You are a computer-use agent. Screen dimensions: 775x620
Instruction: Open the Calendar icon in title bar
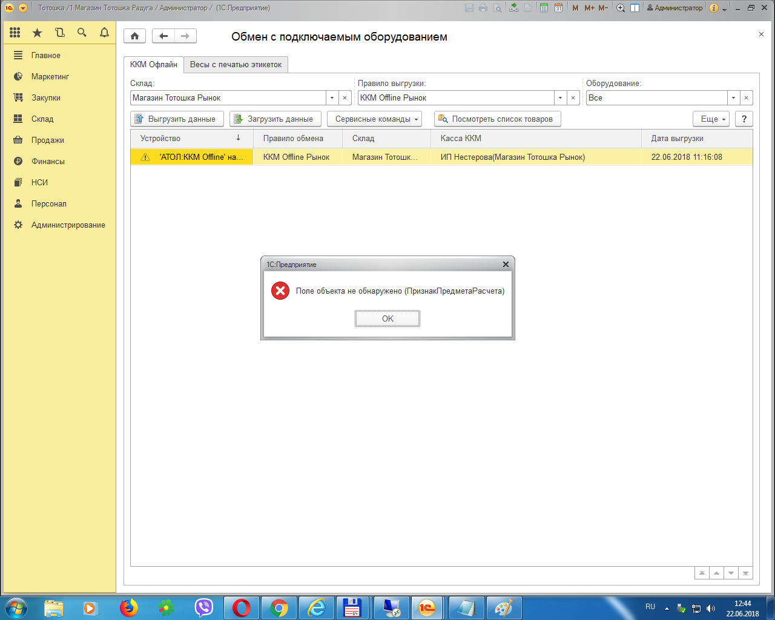pos(558,8)
